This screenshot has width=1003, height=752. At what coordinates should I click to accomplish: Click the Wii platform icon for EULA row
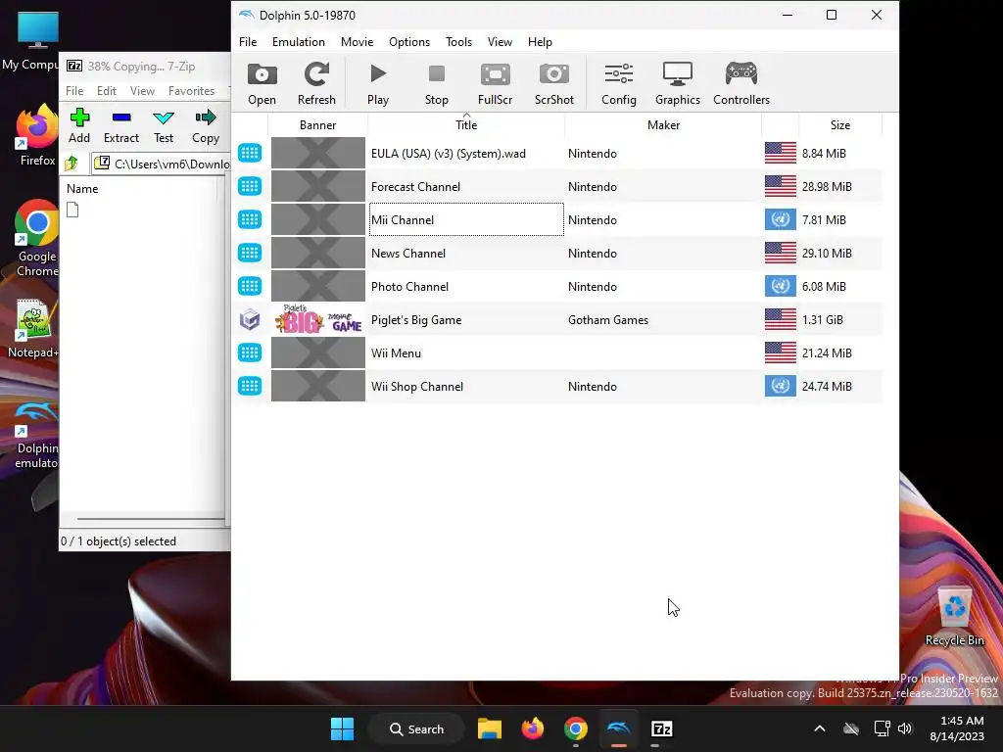pyautogui.click(x=250, y=153)
